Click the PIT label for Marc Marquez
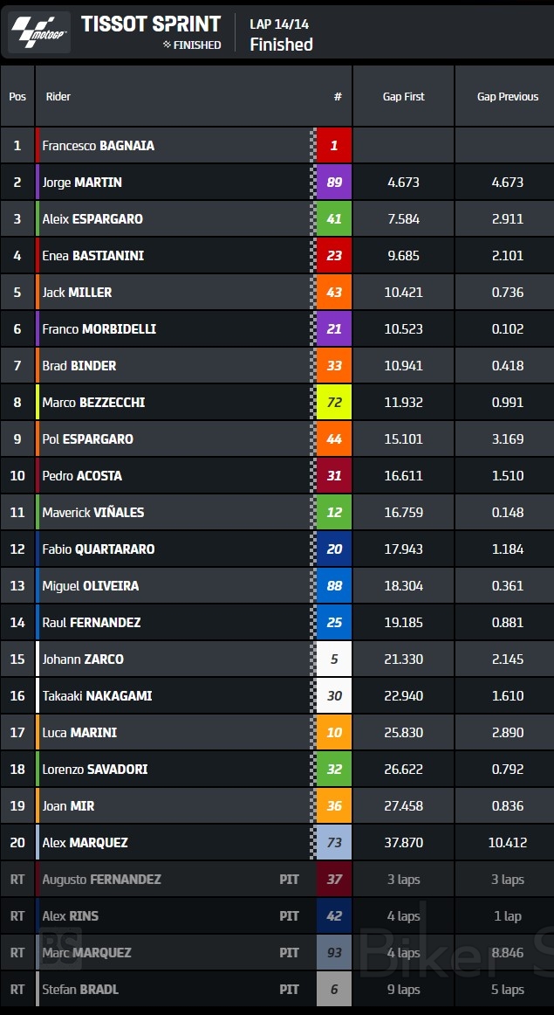 click(289, 953)
